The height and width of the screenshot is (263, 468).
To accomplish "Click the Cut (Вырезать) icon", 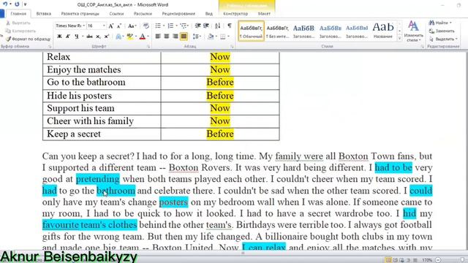I will pyautogui.click(x=8, y=23).
